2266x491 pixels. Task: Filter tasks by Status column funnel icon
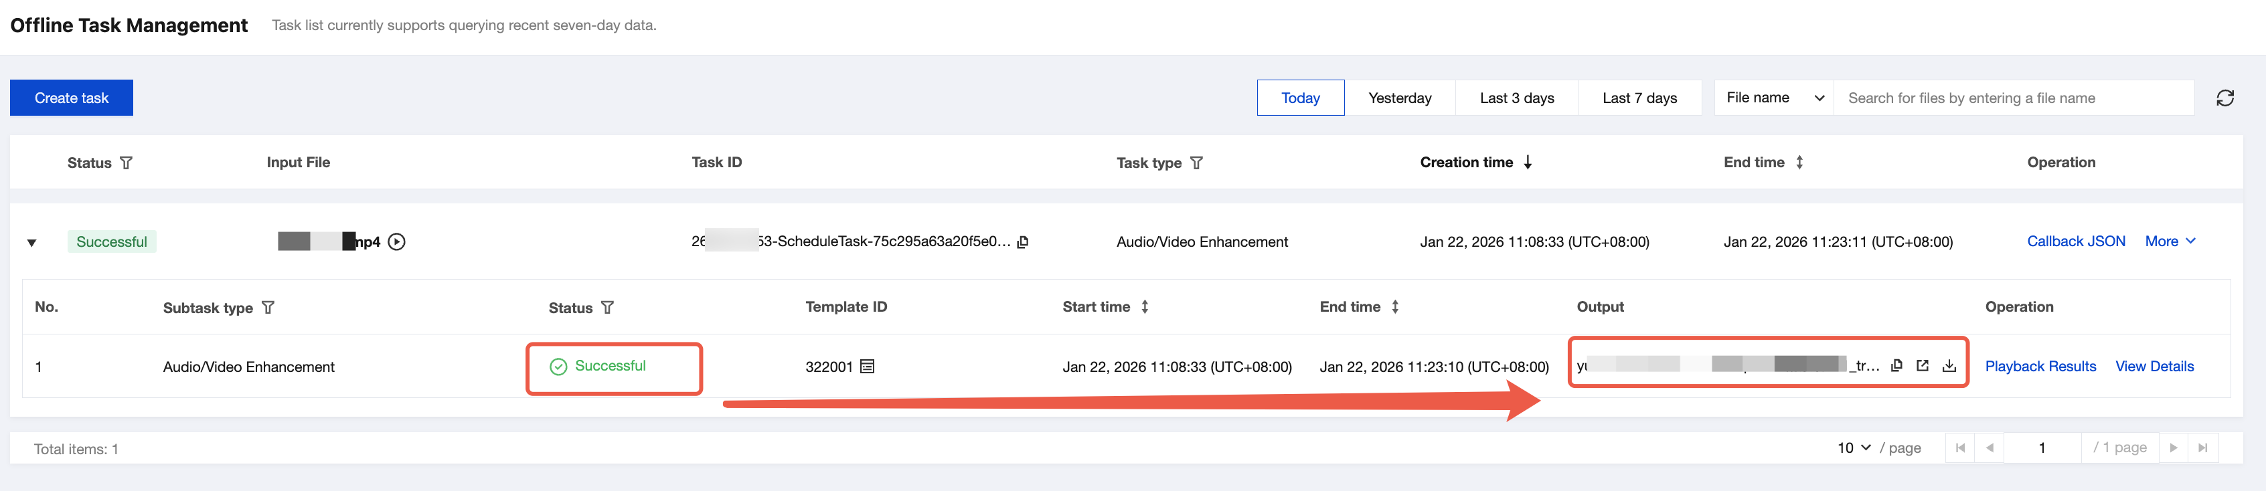pyautogui.click(x=126, y=163)
